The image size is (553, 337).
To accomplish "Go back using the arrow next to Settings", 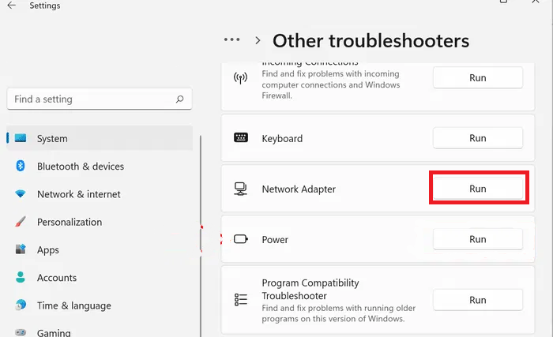I will pyautogui.click(x=11, y=6).
